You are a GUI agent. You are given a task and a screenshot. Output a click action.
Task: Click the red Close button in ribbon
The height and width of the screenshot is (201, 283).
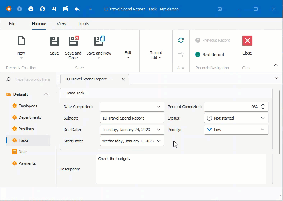tap(247, 45)
